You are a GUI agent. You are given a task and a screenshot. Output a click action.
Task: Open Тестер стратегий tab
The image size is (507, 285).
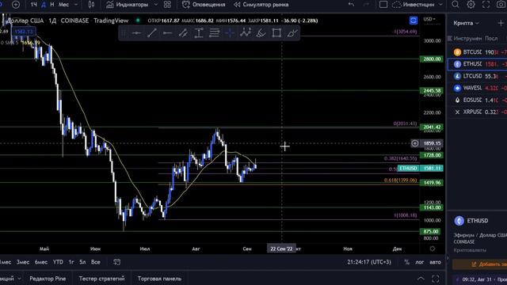(101, 279)
